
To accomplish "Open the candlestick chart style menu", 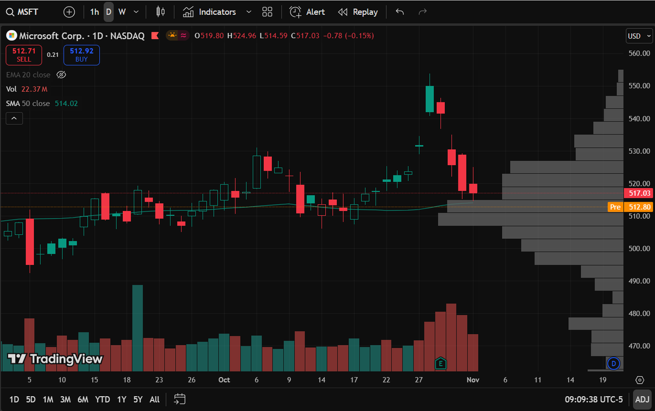I will (x=160, y=11).
